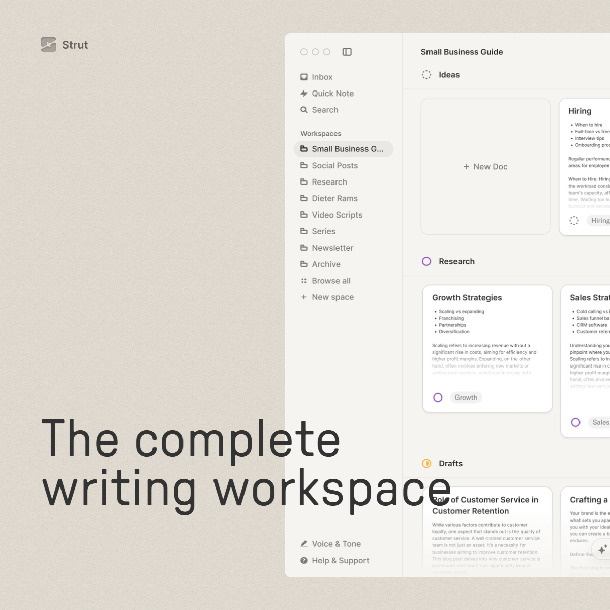Click the Browse all grid icon
The width and height of the screenshot is (610, 610).
[x=304, y=281]
